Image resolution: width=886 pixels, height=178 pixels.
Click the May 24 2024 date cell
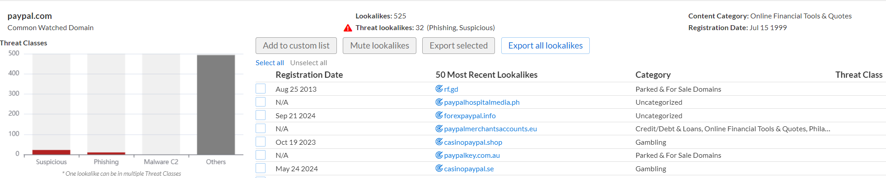[297, 169]
